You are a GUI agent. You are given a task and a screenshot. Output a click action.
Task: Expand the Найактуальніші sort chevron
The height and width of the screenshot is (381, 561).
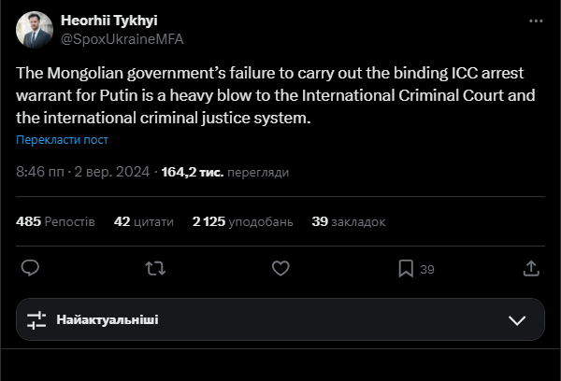[x=517, y=320]
